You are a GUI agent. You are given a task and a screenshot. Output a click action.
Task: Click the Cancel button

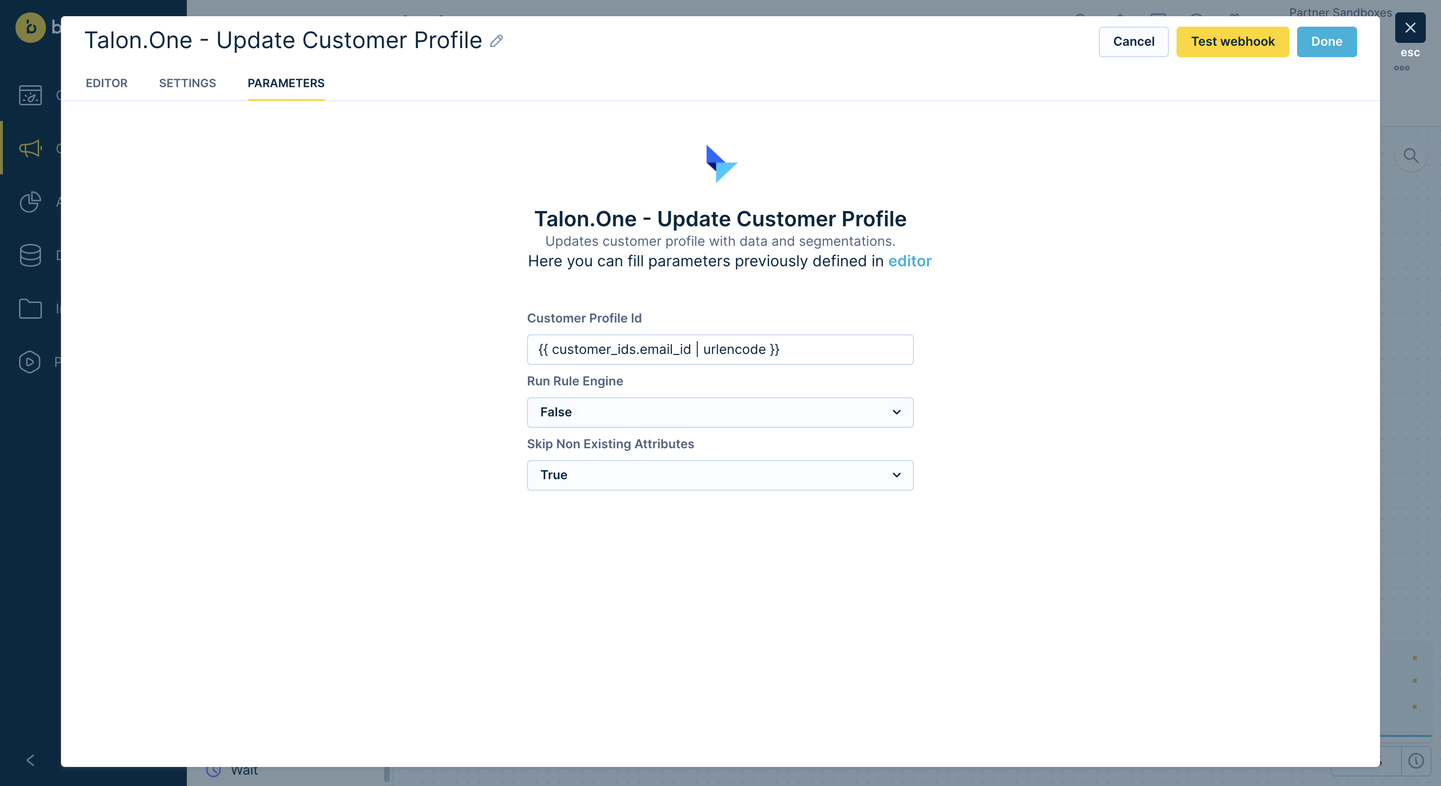[x=1133, y=42]
